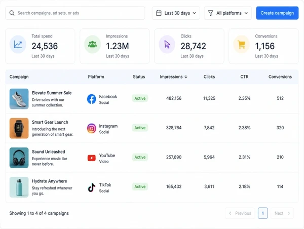Select the 28,742 clicks value
This screenshot has height=229, width=304.
(194, 46)
